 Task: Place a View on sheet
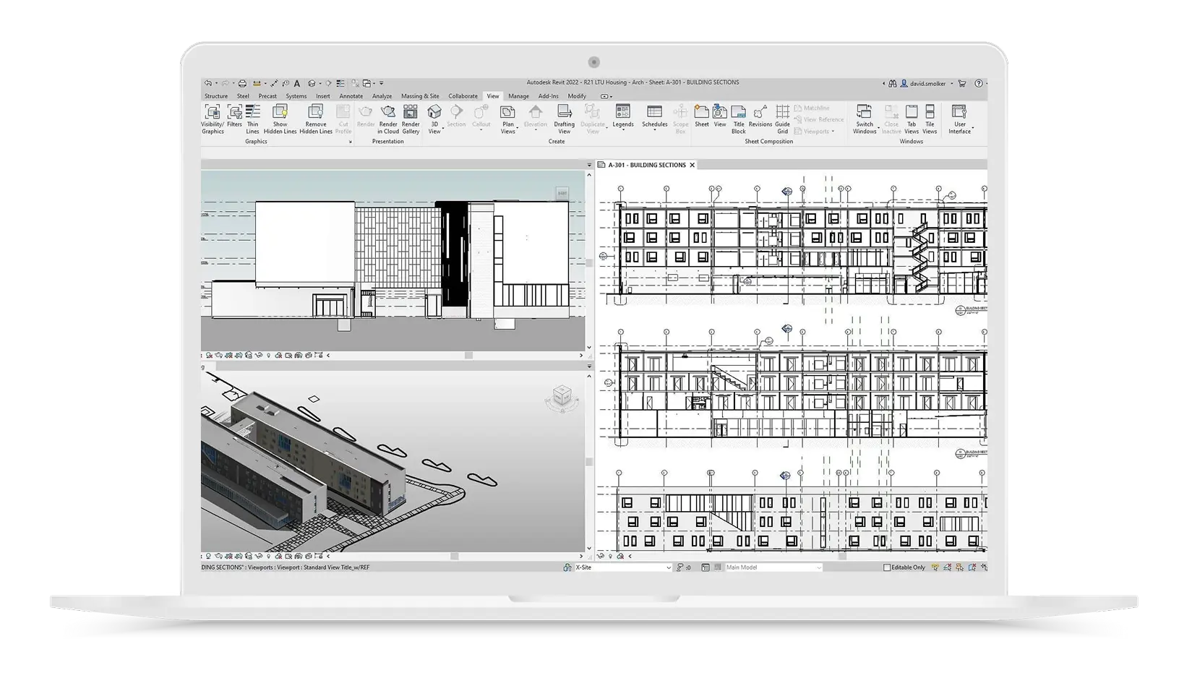(720, 116)
